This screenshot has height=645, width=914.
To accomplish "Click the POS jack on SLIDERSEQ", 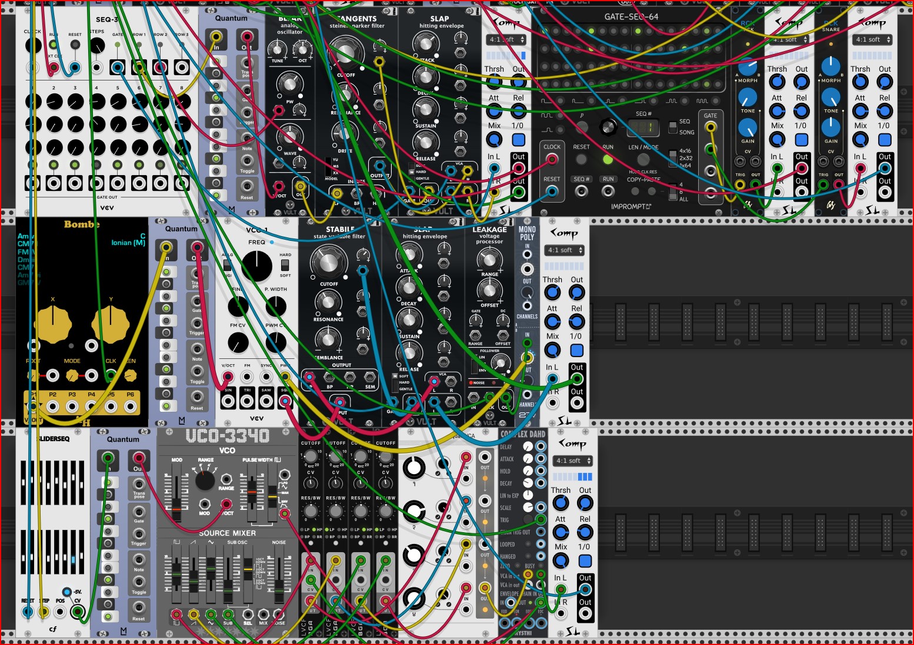I will click(60, 612).
